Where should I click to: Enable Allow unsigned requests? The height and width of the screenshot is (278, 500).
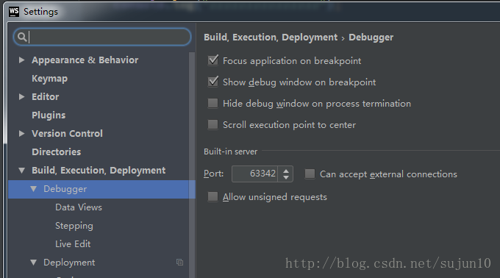click(x=213, y=196)
